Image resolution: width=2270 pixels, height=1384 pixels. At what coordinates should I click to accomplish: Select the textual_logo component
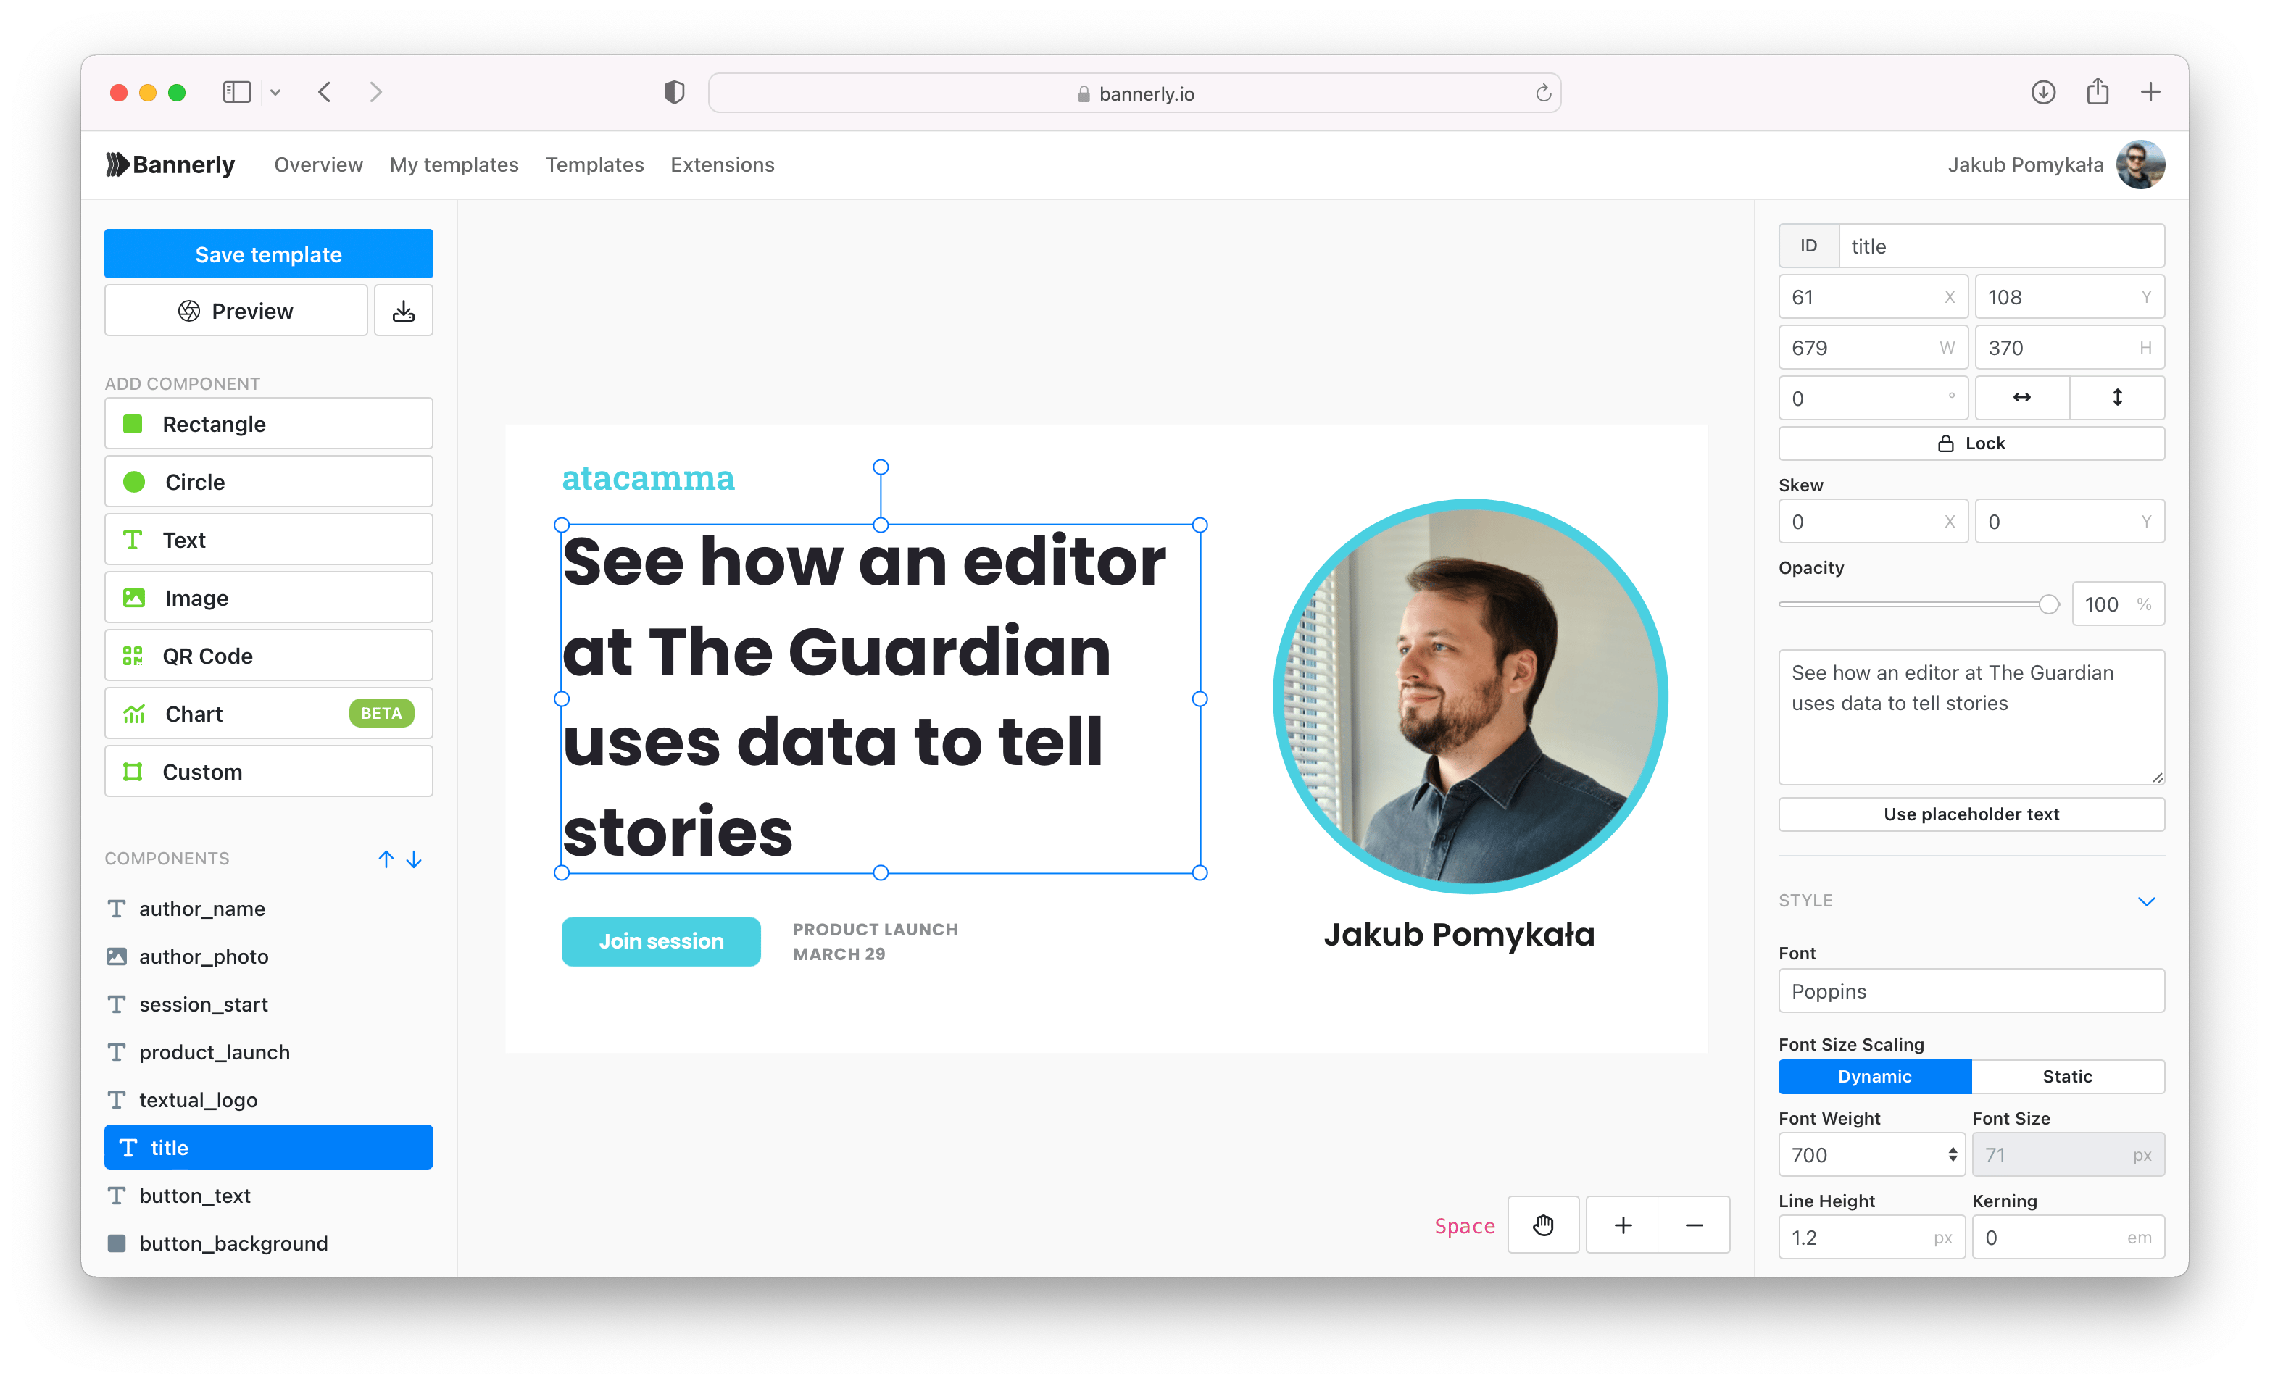pyautogui.click(x=268, y=1101)
